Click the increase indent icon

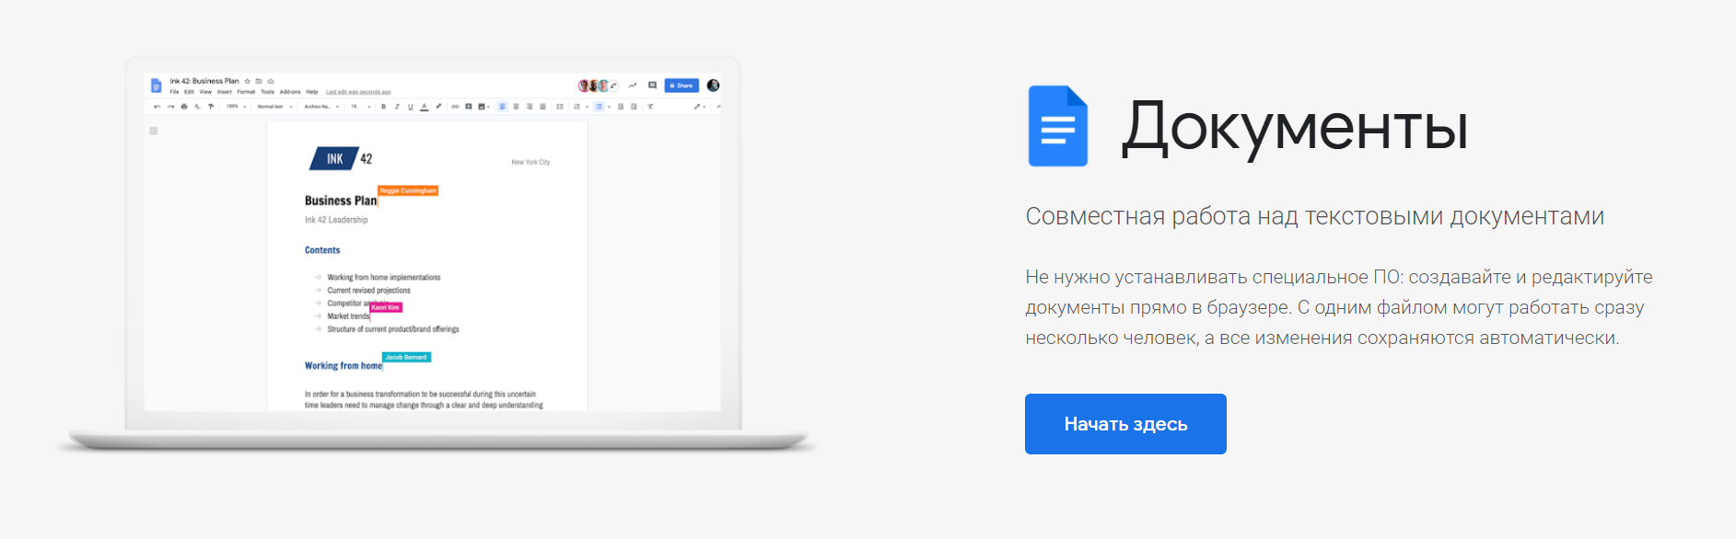pyautogui.click(x=634, y=107)
